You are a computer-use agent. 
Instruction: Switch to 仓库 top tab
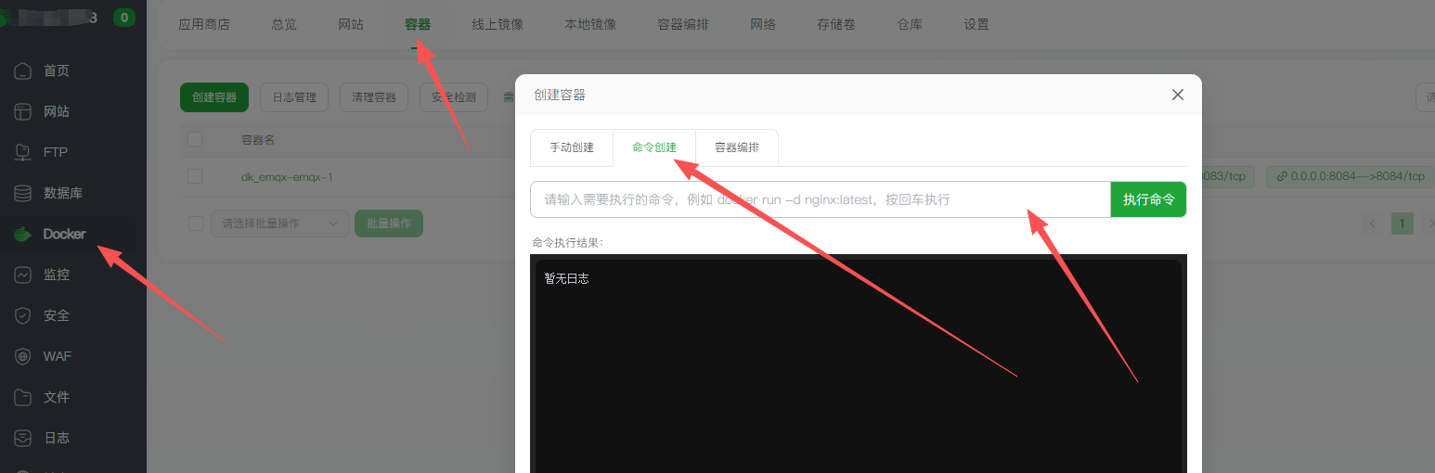[x=910, y=24]
